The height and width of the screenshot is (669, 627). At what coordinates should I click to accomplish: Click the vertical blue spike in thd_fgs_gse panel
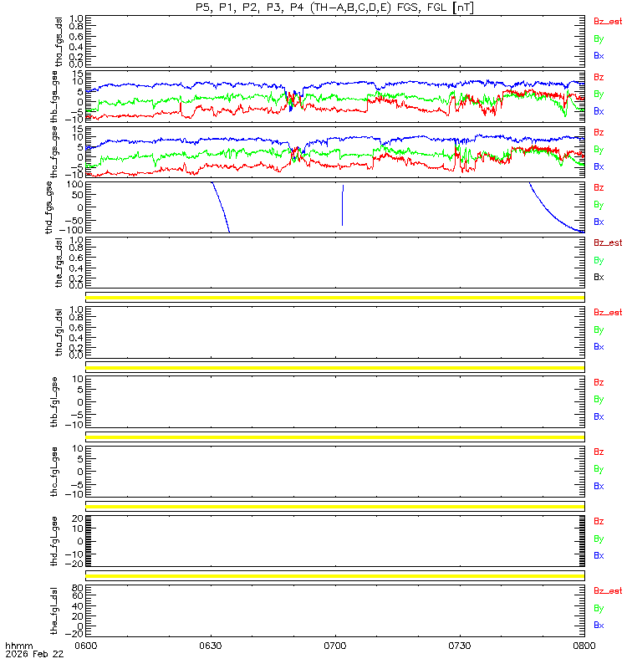click(x=343, y=205)
